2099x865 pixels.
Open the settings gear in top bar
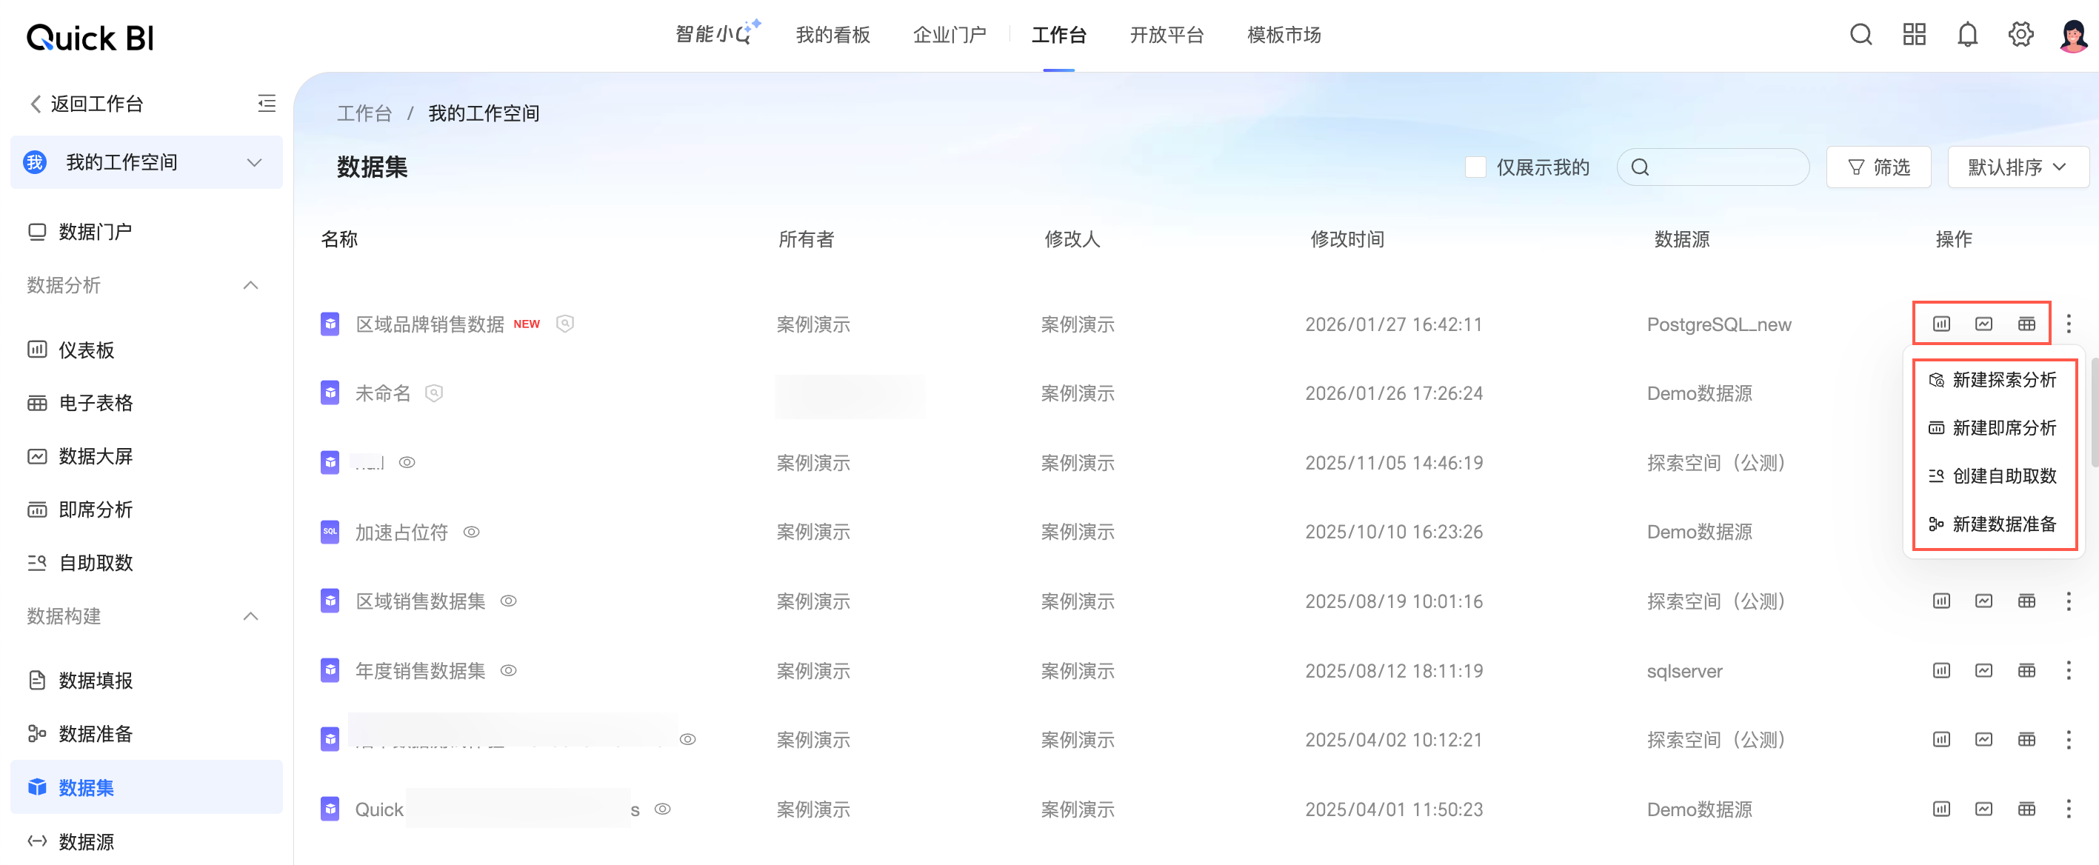pyautogui.click(x=2020, y=35)
